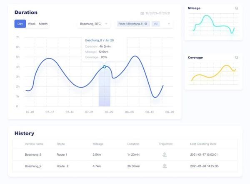Viewport: 250px width, 184px height.
Task: View trajectory for Boschung_8 row
Action: [x=165, y=155]
